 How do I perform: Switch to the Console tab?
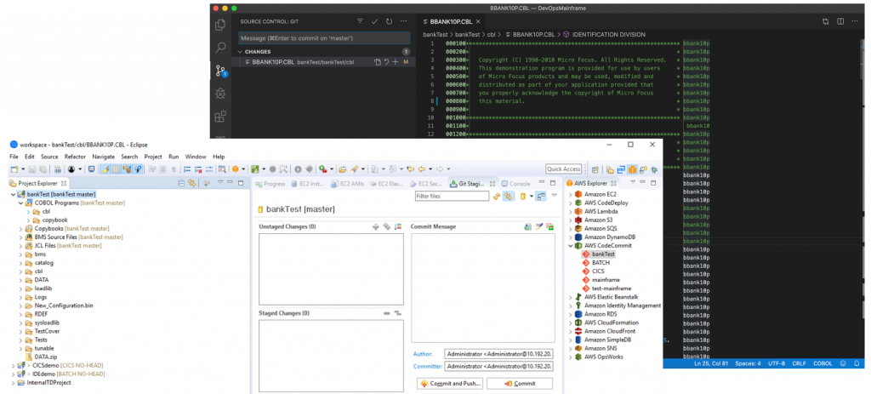[519, 183]
